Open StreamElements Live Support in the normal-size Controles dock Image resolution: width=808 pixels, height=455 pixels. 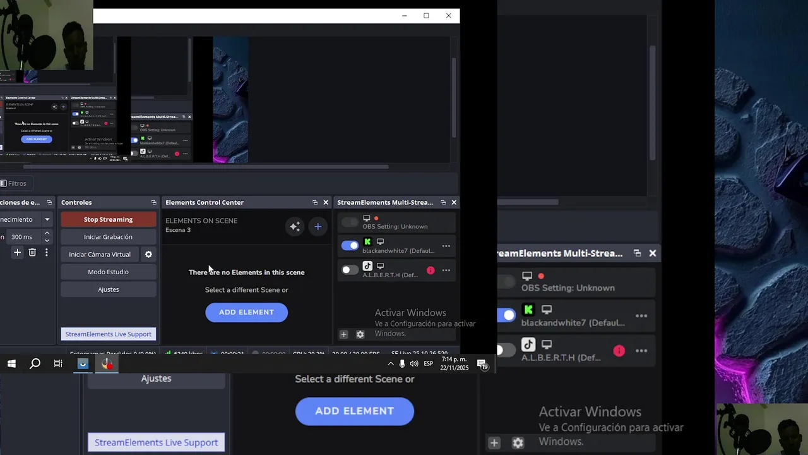click(108, 334)
